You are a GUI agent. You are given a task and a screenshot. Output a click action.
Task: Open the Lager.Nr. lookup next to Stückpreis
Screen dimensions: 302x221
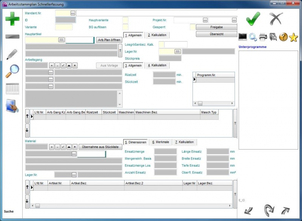(177, 51)
